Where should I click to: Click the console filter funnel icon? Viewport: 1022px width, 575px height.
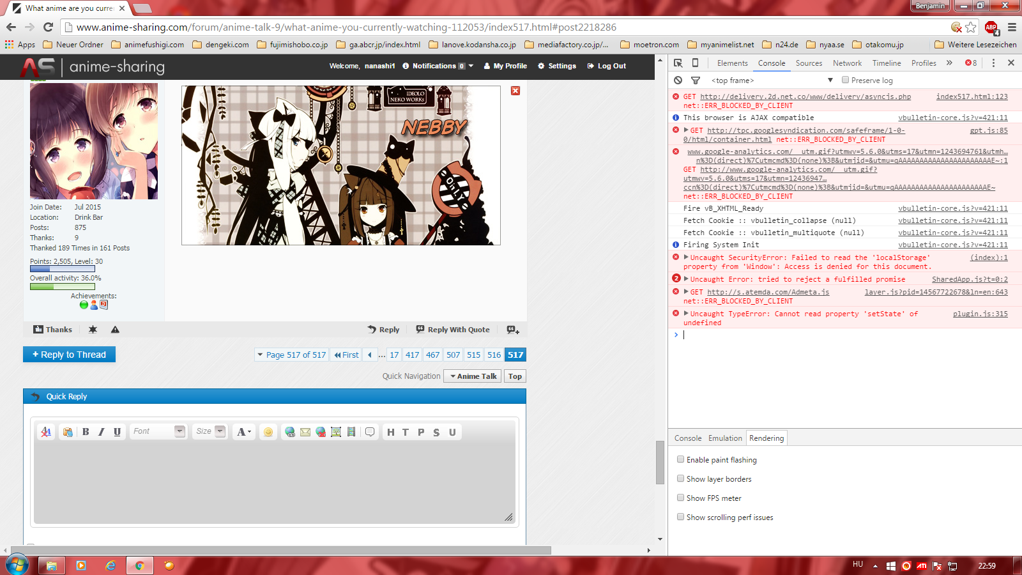(x=696, y=80)
